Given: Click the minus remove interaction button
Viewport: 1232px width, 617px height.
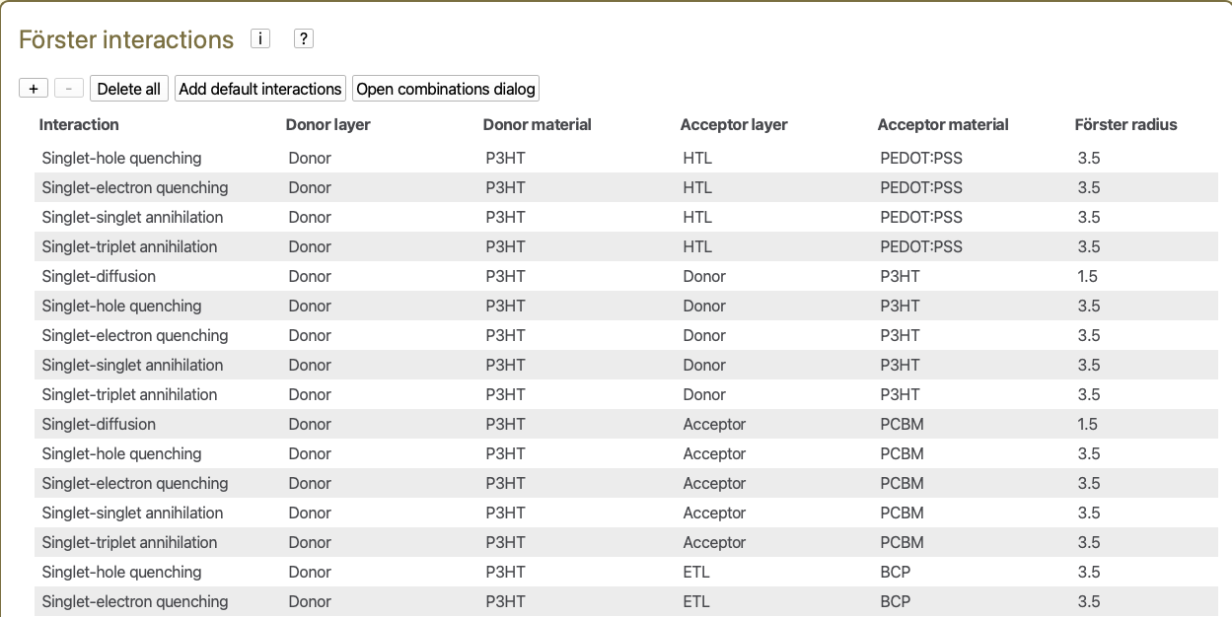Looking at the screenshot, I should [68, 89].
